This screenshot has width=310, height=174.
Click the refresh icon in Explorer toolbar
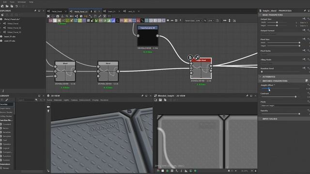[x=2, y=15]
